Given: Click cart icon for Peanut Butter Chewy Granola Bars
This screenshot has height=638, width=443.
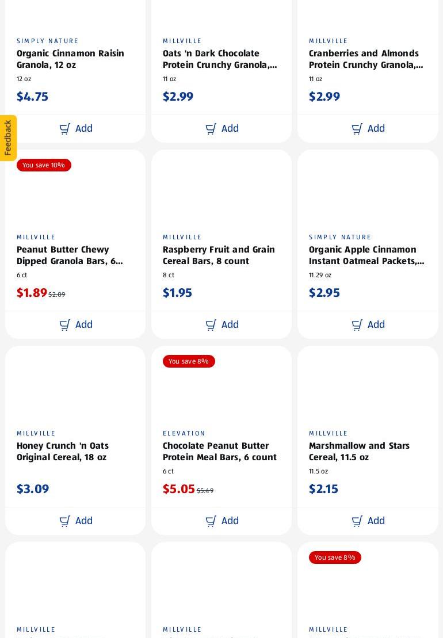Looking at the screenshot, I should (64, 325).
